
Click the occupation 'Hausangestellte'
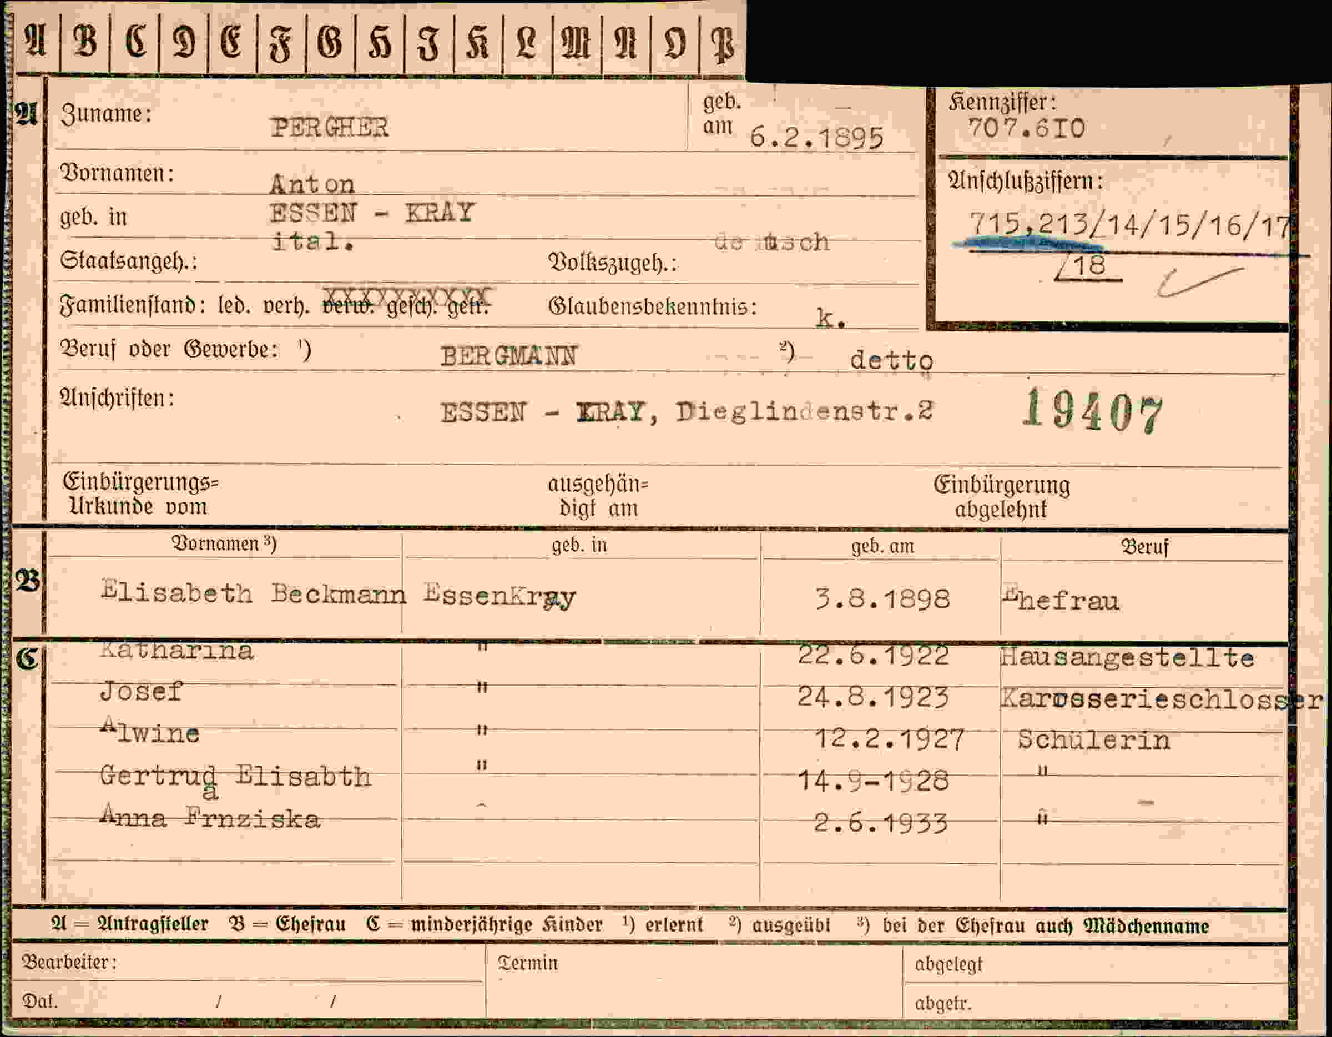1127,658
